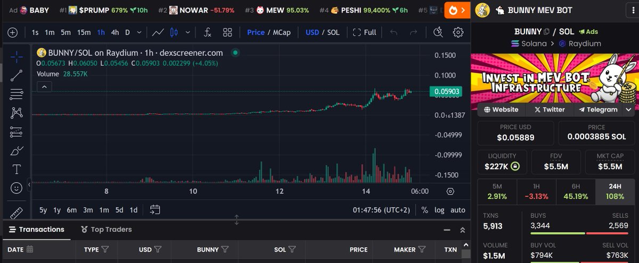Select the 5m timeframe
The image size is (639, 263).
[x=65, y=32]
